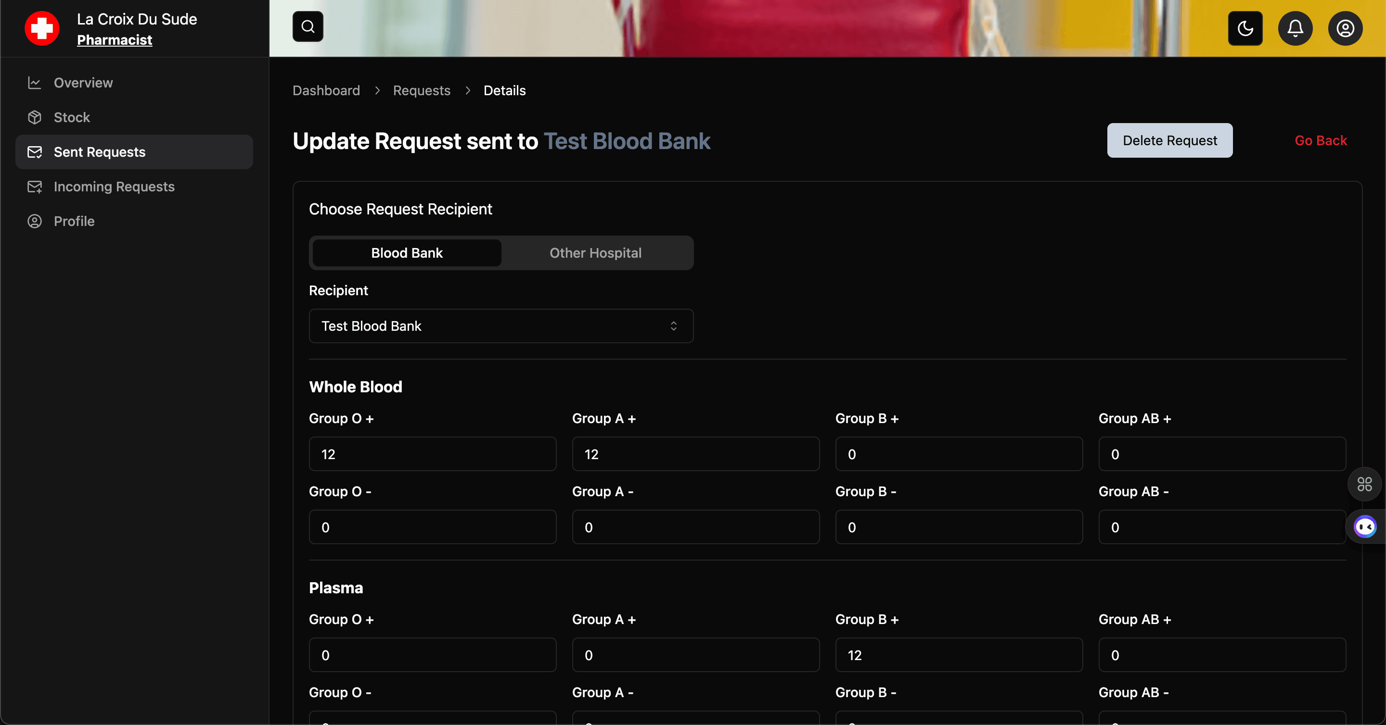Screen dimensions: 1386x725
Task: Click the Whole Blood Group O + field
Action: (432, 454)
